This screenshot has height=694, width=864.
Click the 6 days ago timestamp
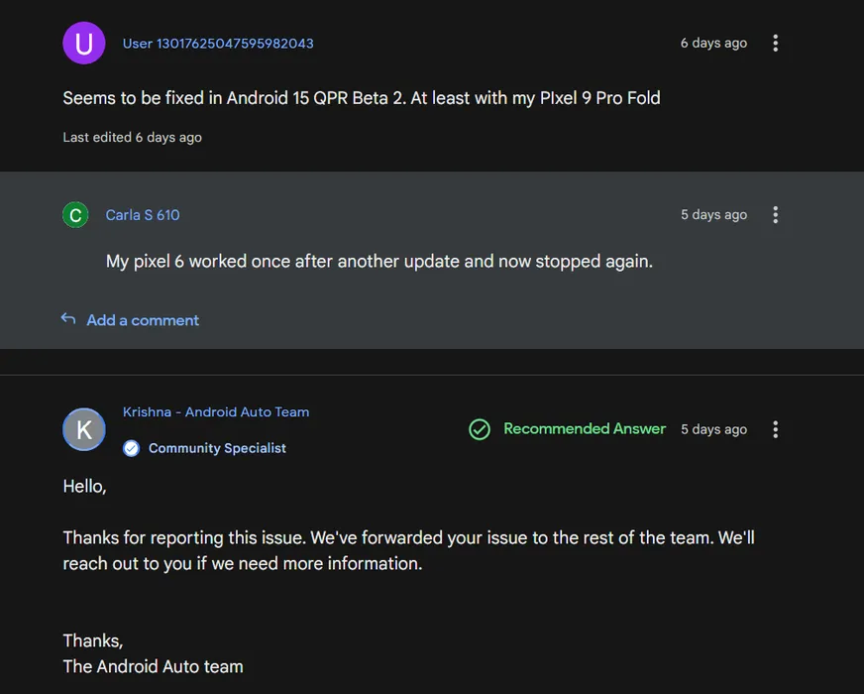(x=713, y=43)
